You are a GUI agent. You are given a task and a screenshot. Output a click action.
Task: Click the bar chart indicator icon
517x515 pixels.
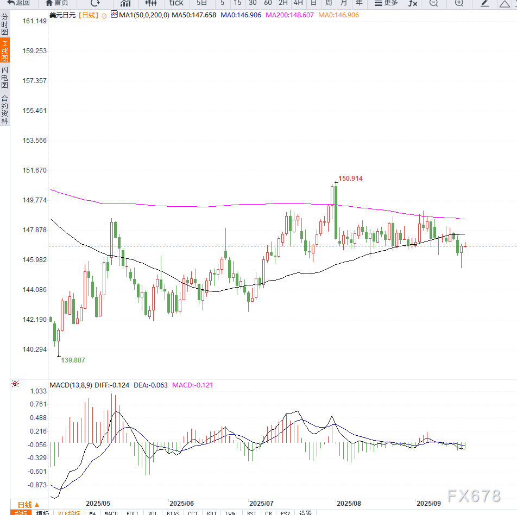coord(125,4)
